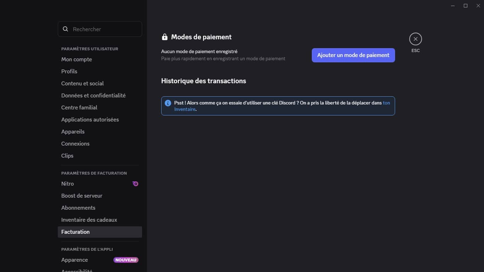
Task: Open Contenu et social settings
Action: point(83,84)
